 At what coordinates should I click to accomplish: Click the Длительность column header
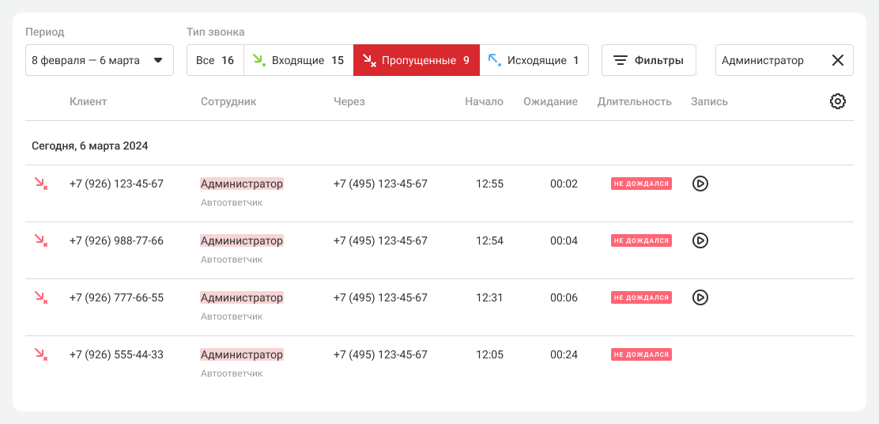(634, 101)
